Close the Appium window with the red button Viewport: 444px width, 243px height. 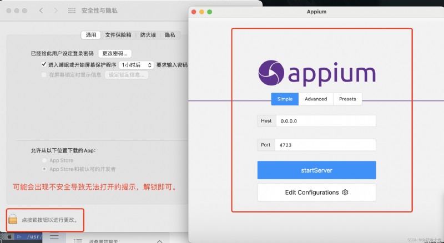coord(194,12)
